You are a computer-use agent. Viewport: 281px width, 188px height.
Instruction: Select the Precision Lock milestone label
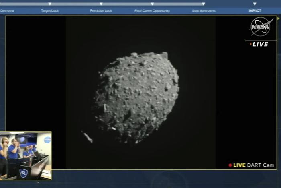click(101, 11)
